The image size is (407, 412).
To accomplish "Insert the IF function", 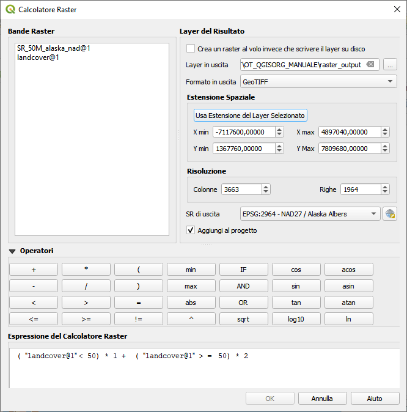I will tap(244, 270).
